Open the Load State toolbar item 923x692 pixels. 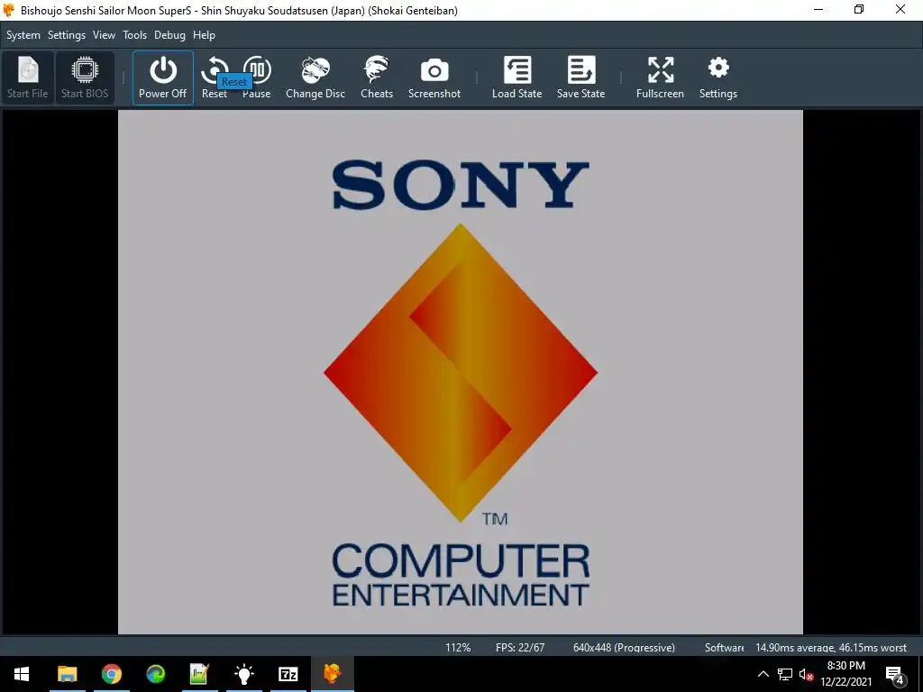[516, 77]
